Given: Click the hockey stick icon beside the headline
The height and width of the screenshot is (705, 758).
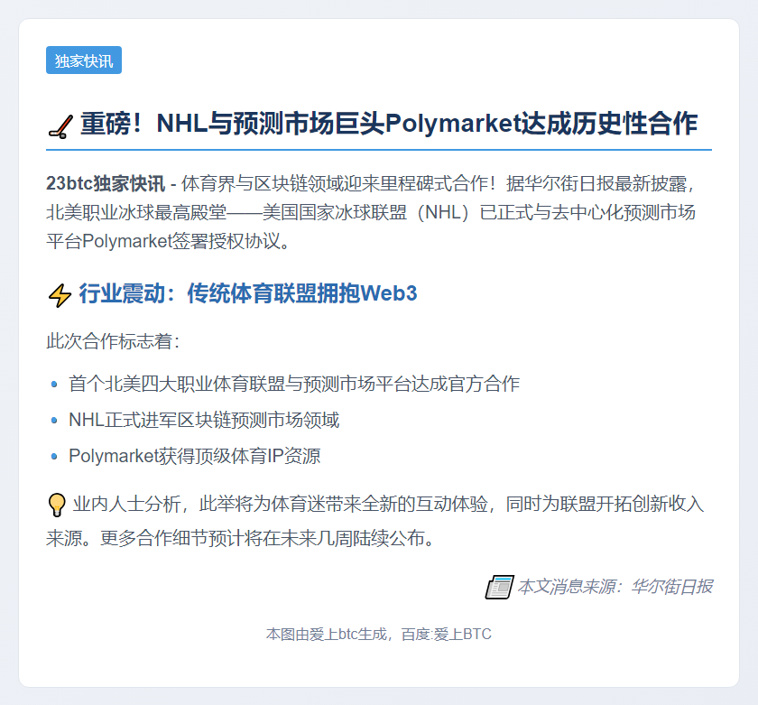Looking at the screenshot, I should click(x=60, y=125).
